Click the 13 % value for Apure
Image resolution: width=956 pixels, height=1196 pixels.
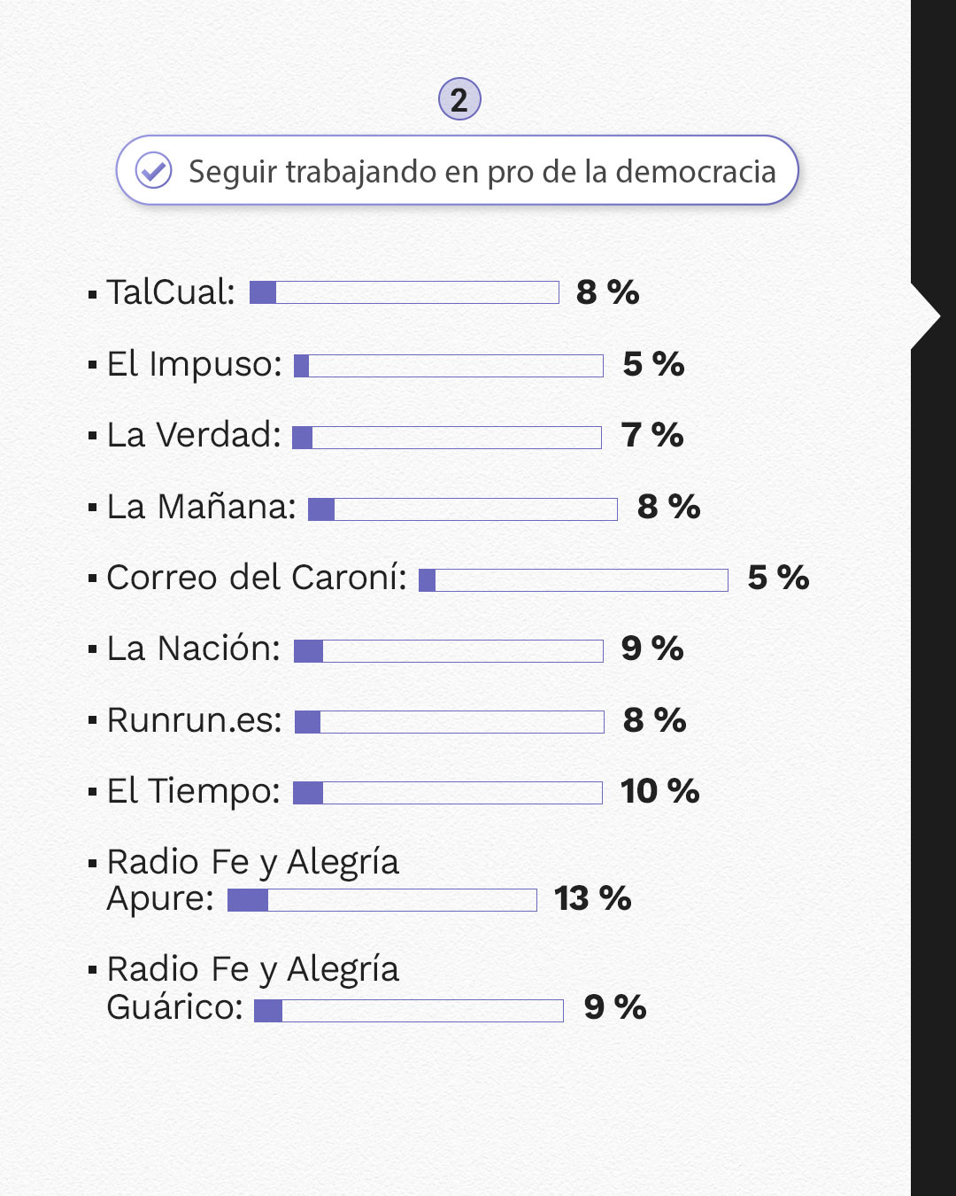(x=592, y=898)
